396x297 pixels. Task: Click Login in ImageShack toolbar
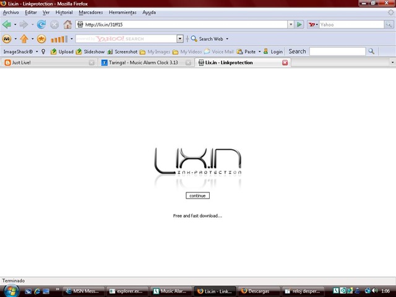click(273, 51)
